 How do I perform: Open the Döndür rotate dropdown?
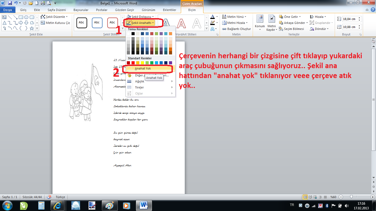click(x=319, y=29)
